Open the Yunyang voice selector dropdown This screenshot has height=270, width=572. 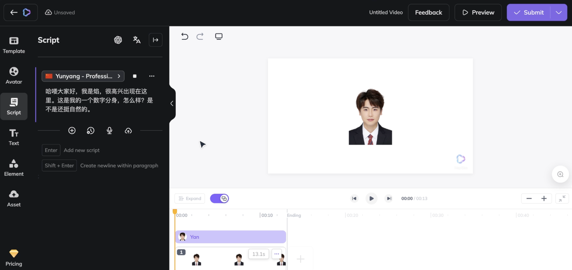point(83,76)
